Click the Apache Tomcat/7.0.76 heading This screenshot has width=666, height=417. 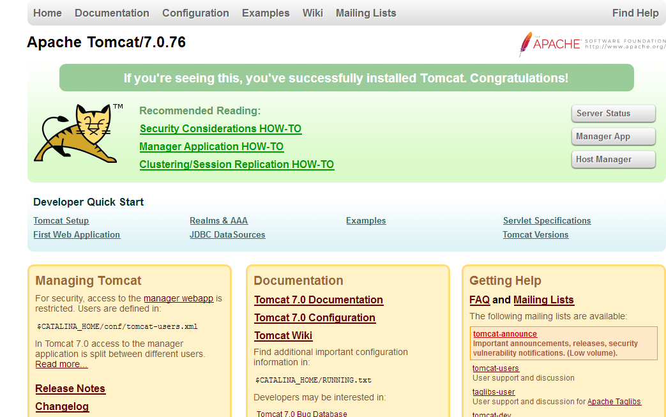(x=106, y=42)
